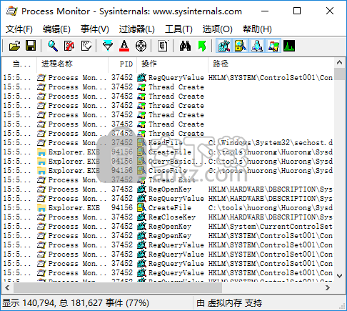Toggle Show Registry Activity icon
This screenshot has width=347, height=311.
pyautogui.click(x=223, y=46)
